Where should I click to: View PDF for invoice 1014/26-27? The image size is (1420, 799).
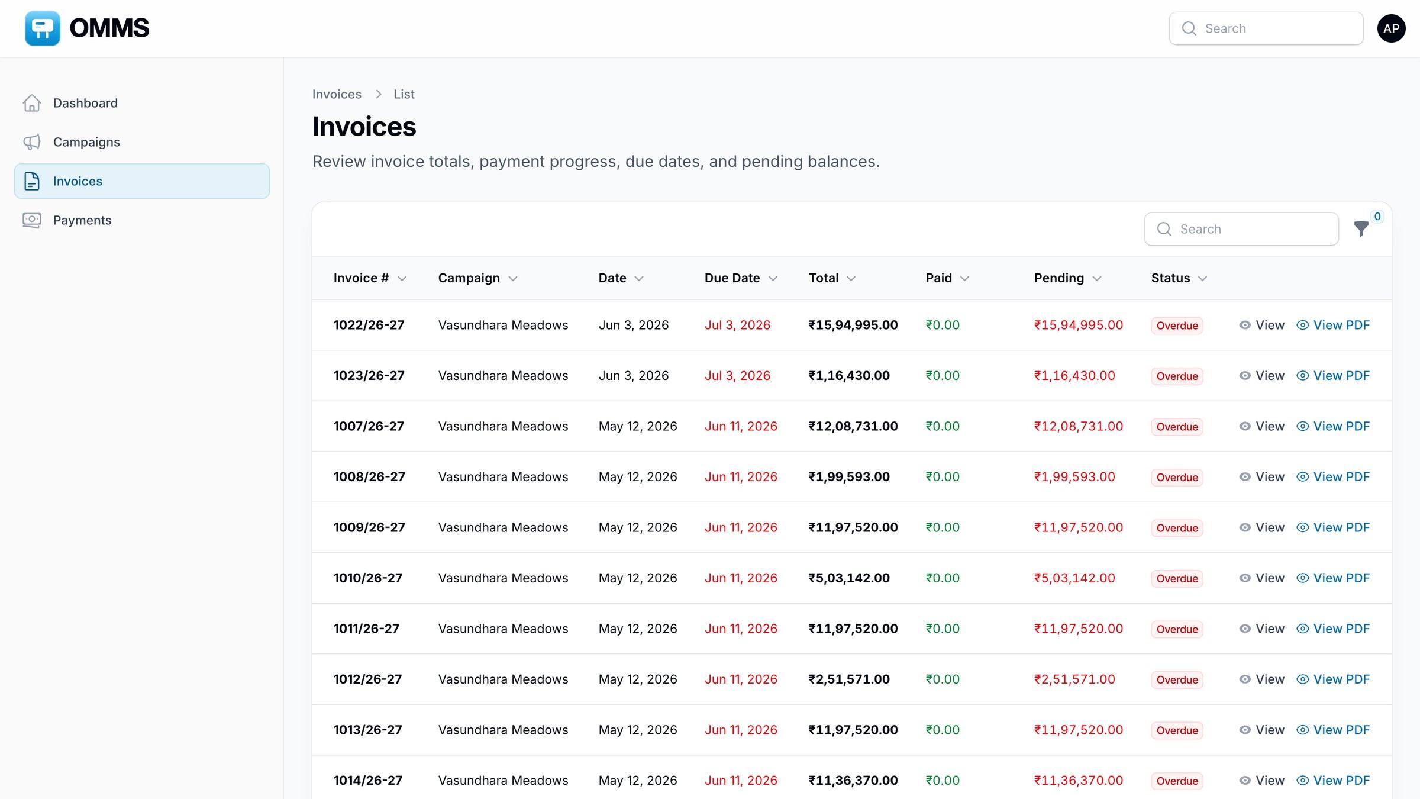[1332, 781]
